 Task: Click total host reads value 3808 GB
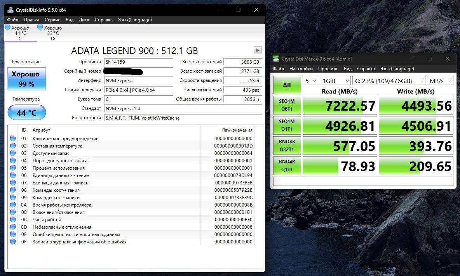(x=242, y=62)
